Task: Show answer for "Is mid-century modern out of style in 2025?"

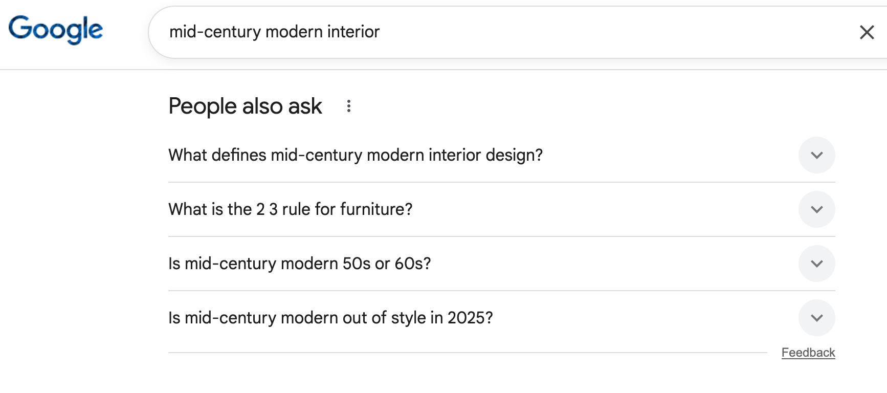Action: (x=330, y=318)
